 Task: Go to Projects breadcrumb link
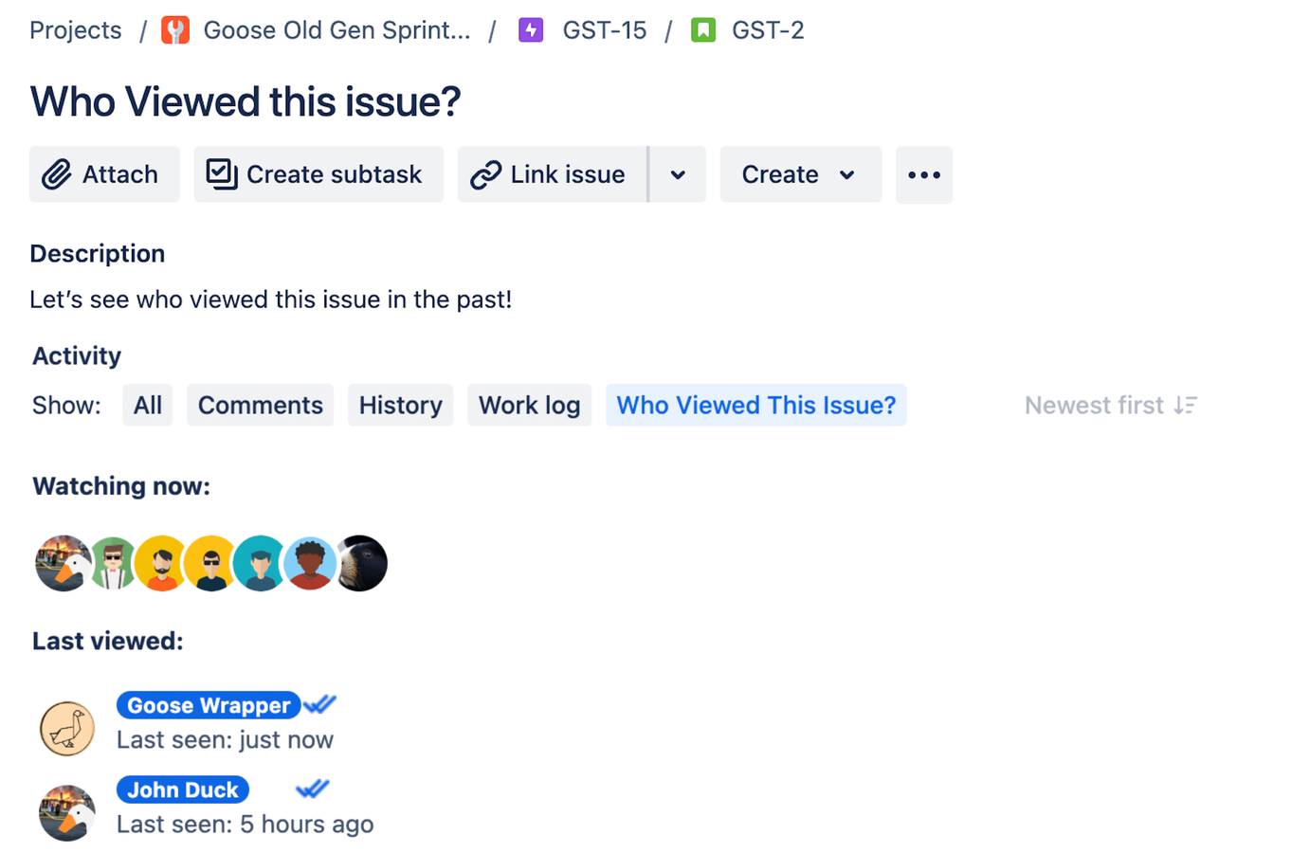click(76, 30)
